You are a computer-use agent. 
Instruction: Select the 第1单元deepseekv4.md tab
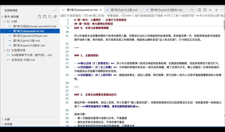(82, 10)
